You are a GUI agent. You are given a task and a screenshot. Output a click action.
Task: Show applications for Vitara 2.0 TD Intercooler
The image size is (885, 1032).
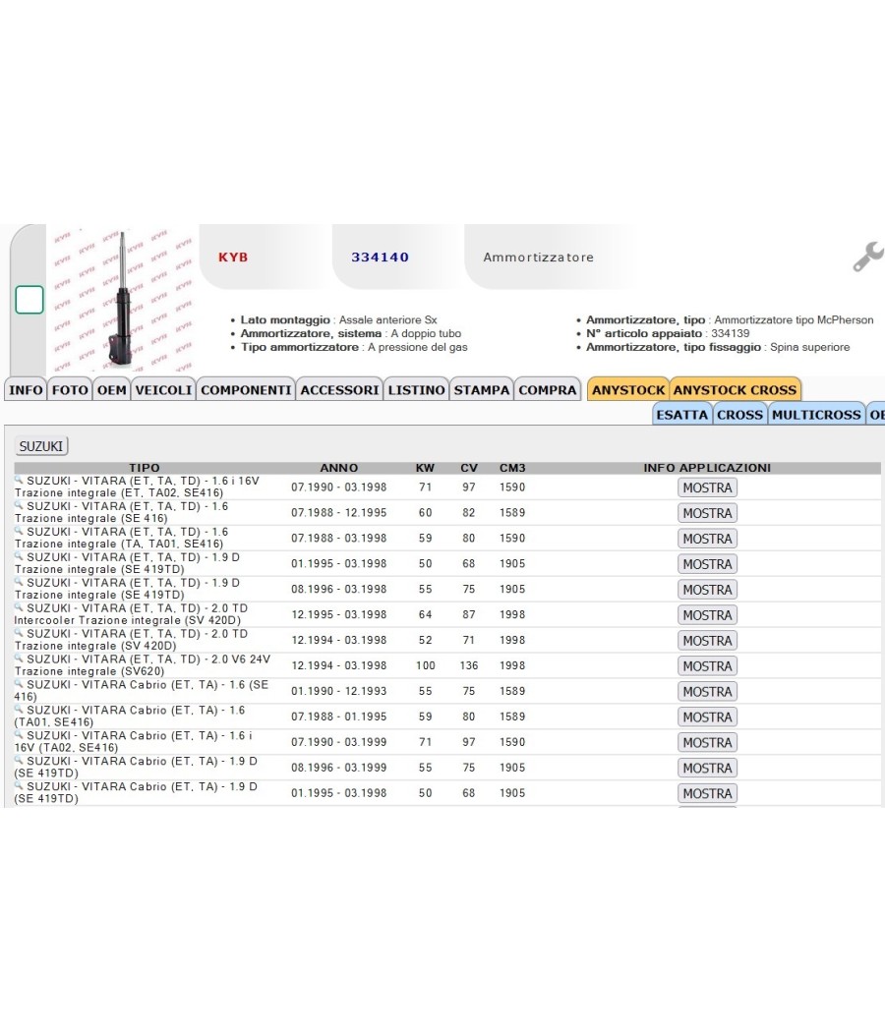[x=707, y=615]
